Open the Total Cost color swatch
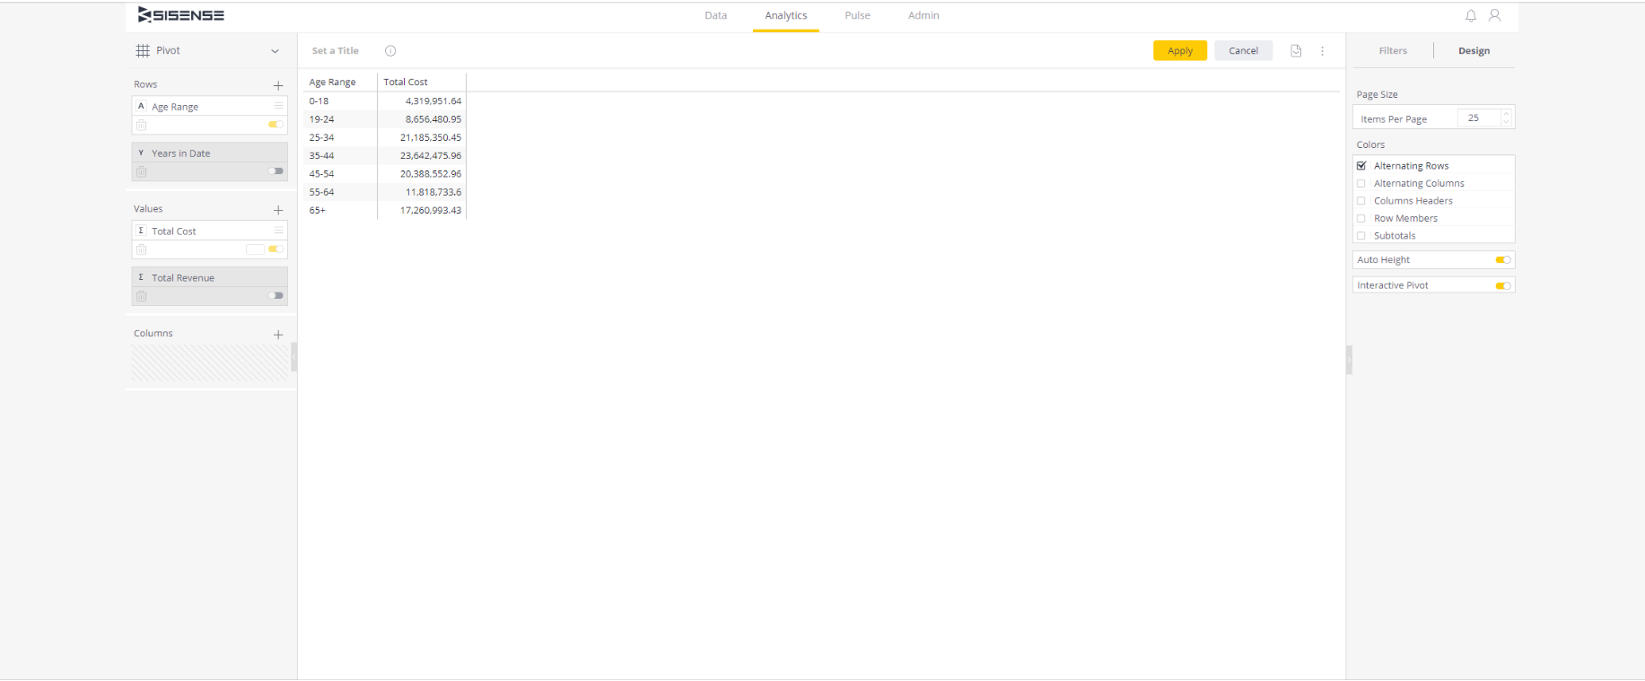 tap(255, 249)
